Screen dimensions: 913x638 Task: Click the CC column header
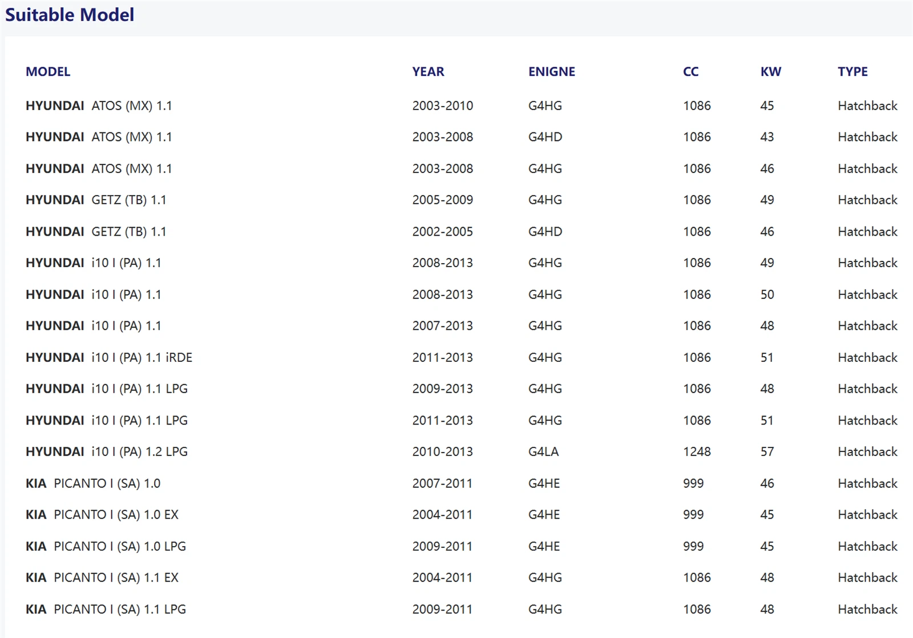pyautogui.click(x=690, y=72)
